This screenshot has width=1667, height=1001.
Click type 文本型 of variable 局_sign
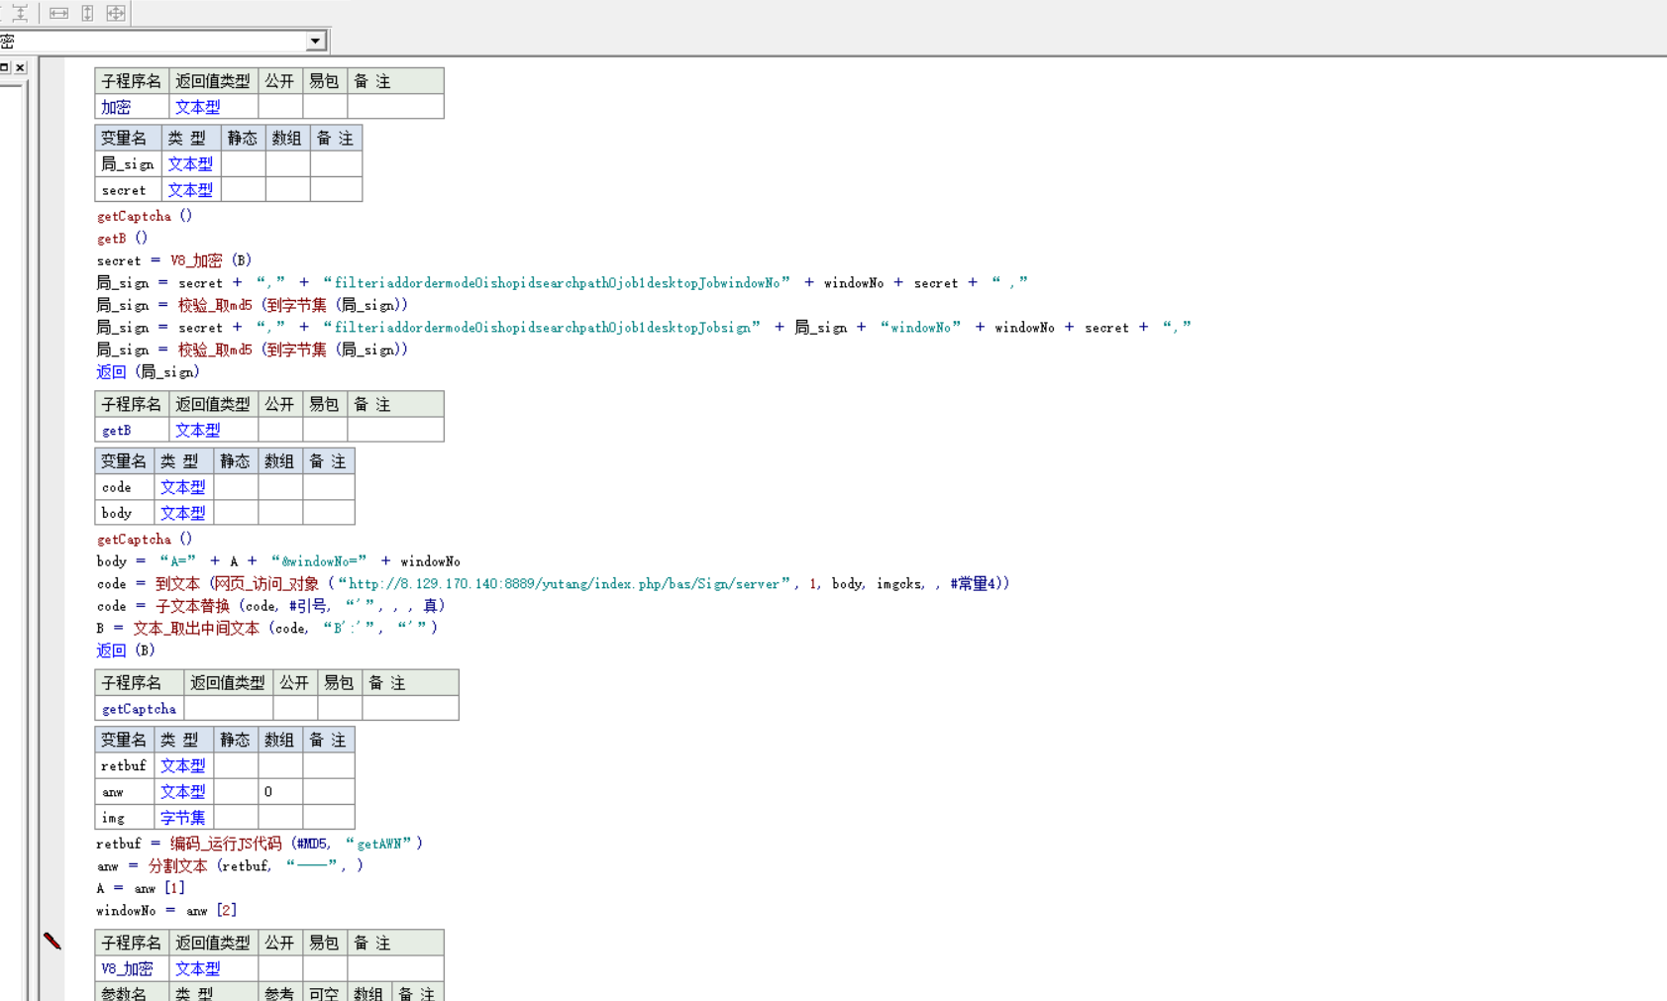[191, 164]
